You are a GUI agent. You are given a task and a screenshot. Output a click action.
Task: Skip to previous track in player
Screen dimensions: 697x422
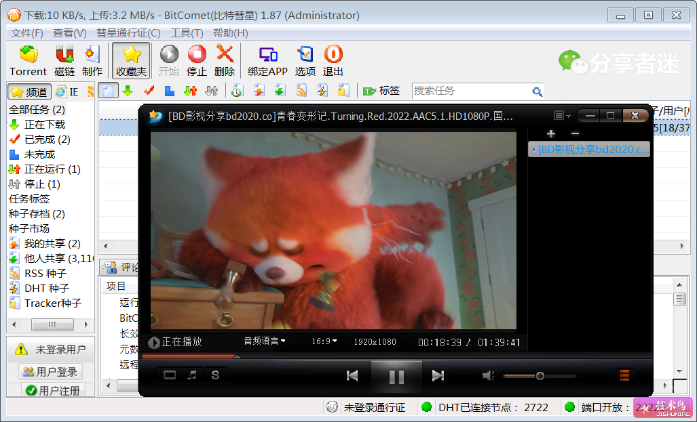[352, 376]
